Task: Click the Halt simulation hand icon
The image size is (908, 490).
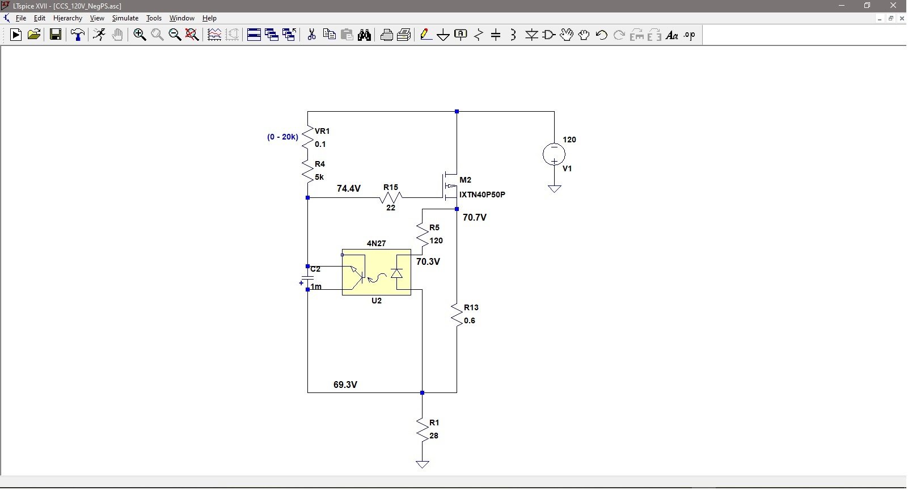Action: point(117,35)
